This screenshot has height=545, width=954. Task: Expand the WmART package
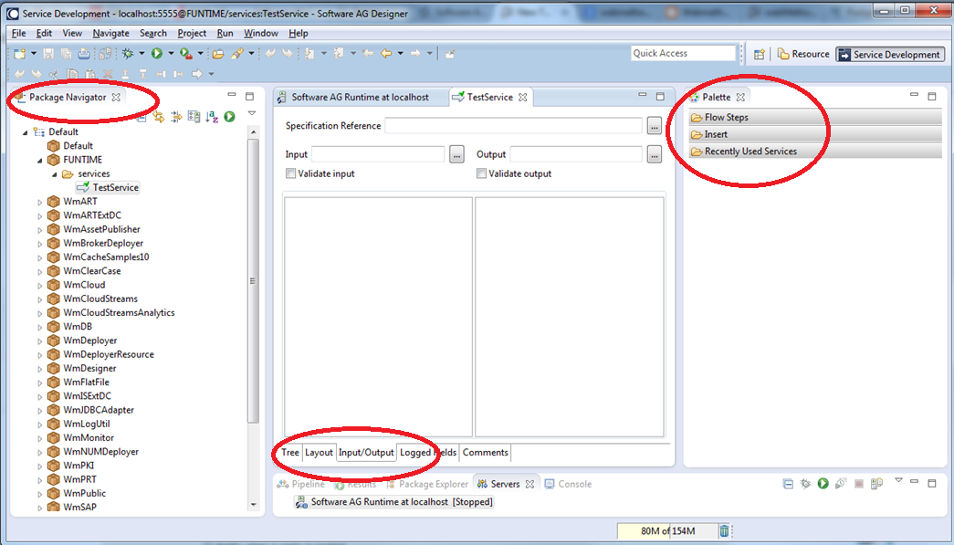coord(40,202)
